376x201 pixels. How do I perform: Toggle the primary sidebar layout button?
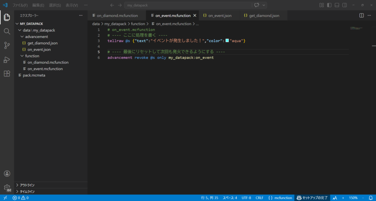point(329,5)
